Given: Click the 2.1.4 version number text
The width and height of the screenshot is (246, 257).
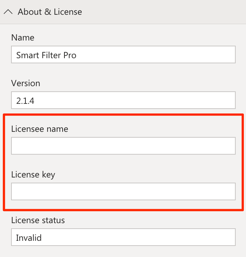Looking at the screenshot, I should 25,101.
